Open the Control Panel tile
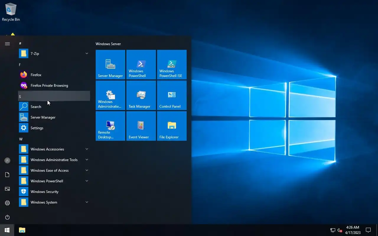This screenshot has height=236, width=378. (172, 95)
